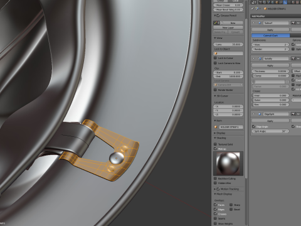Apply the Solidify modifier
This screenshot has height=226, width=301.
[x=270, y=65]
